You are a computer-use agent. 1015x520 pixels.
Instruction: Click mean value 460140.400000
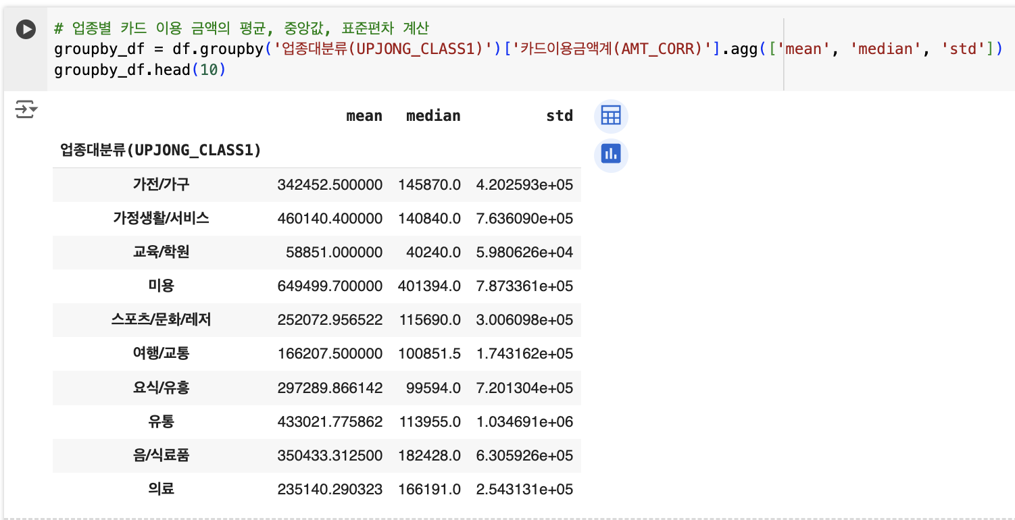pyautogui.click(x=330, y=218)
